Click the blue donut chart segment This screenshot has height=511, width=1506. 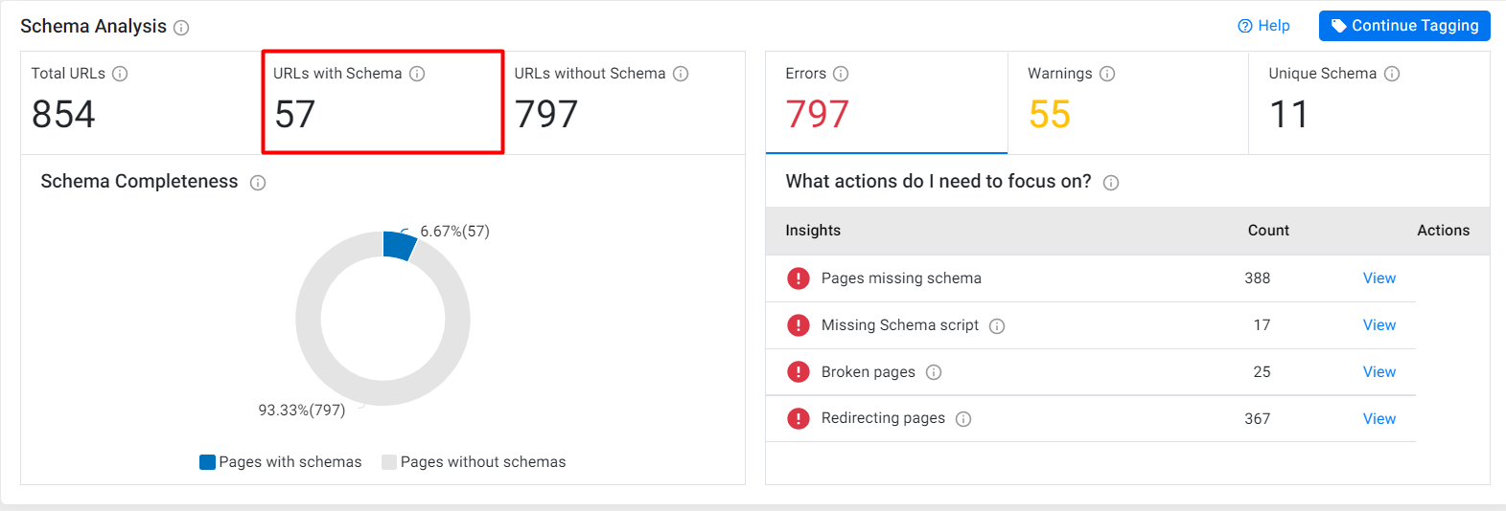(x=399, y=245)
